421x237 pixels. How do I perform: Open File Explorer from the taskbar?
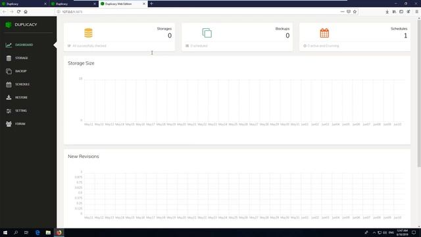pyautogui.click(x=48, y=232)
